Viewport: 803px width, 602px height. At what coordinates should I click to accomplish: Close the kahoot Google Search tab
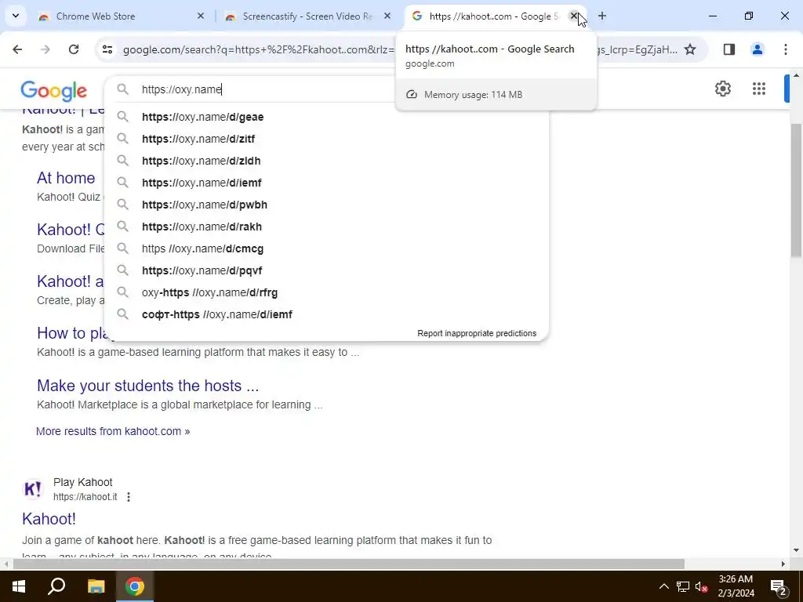pos(574,16)
